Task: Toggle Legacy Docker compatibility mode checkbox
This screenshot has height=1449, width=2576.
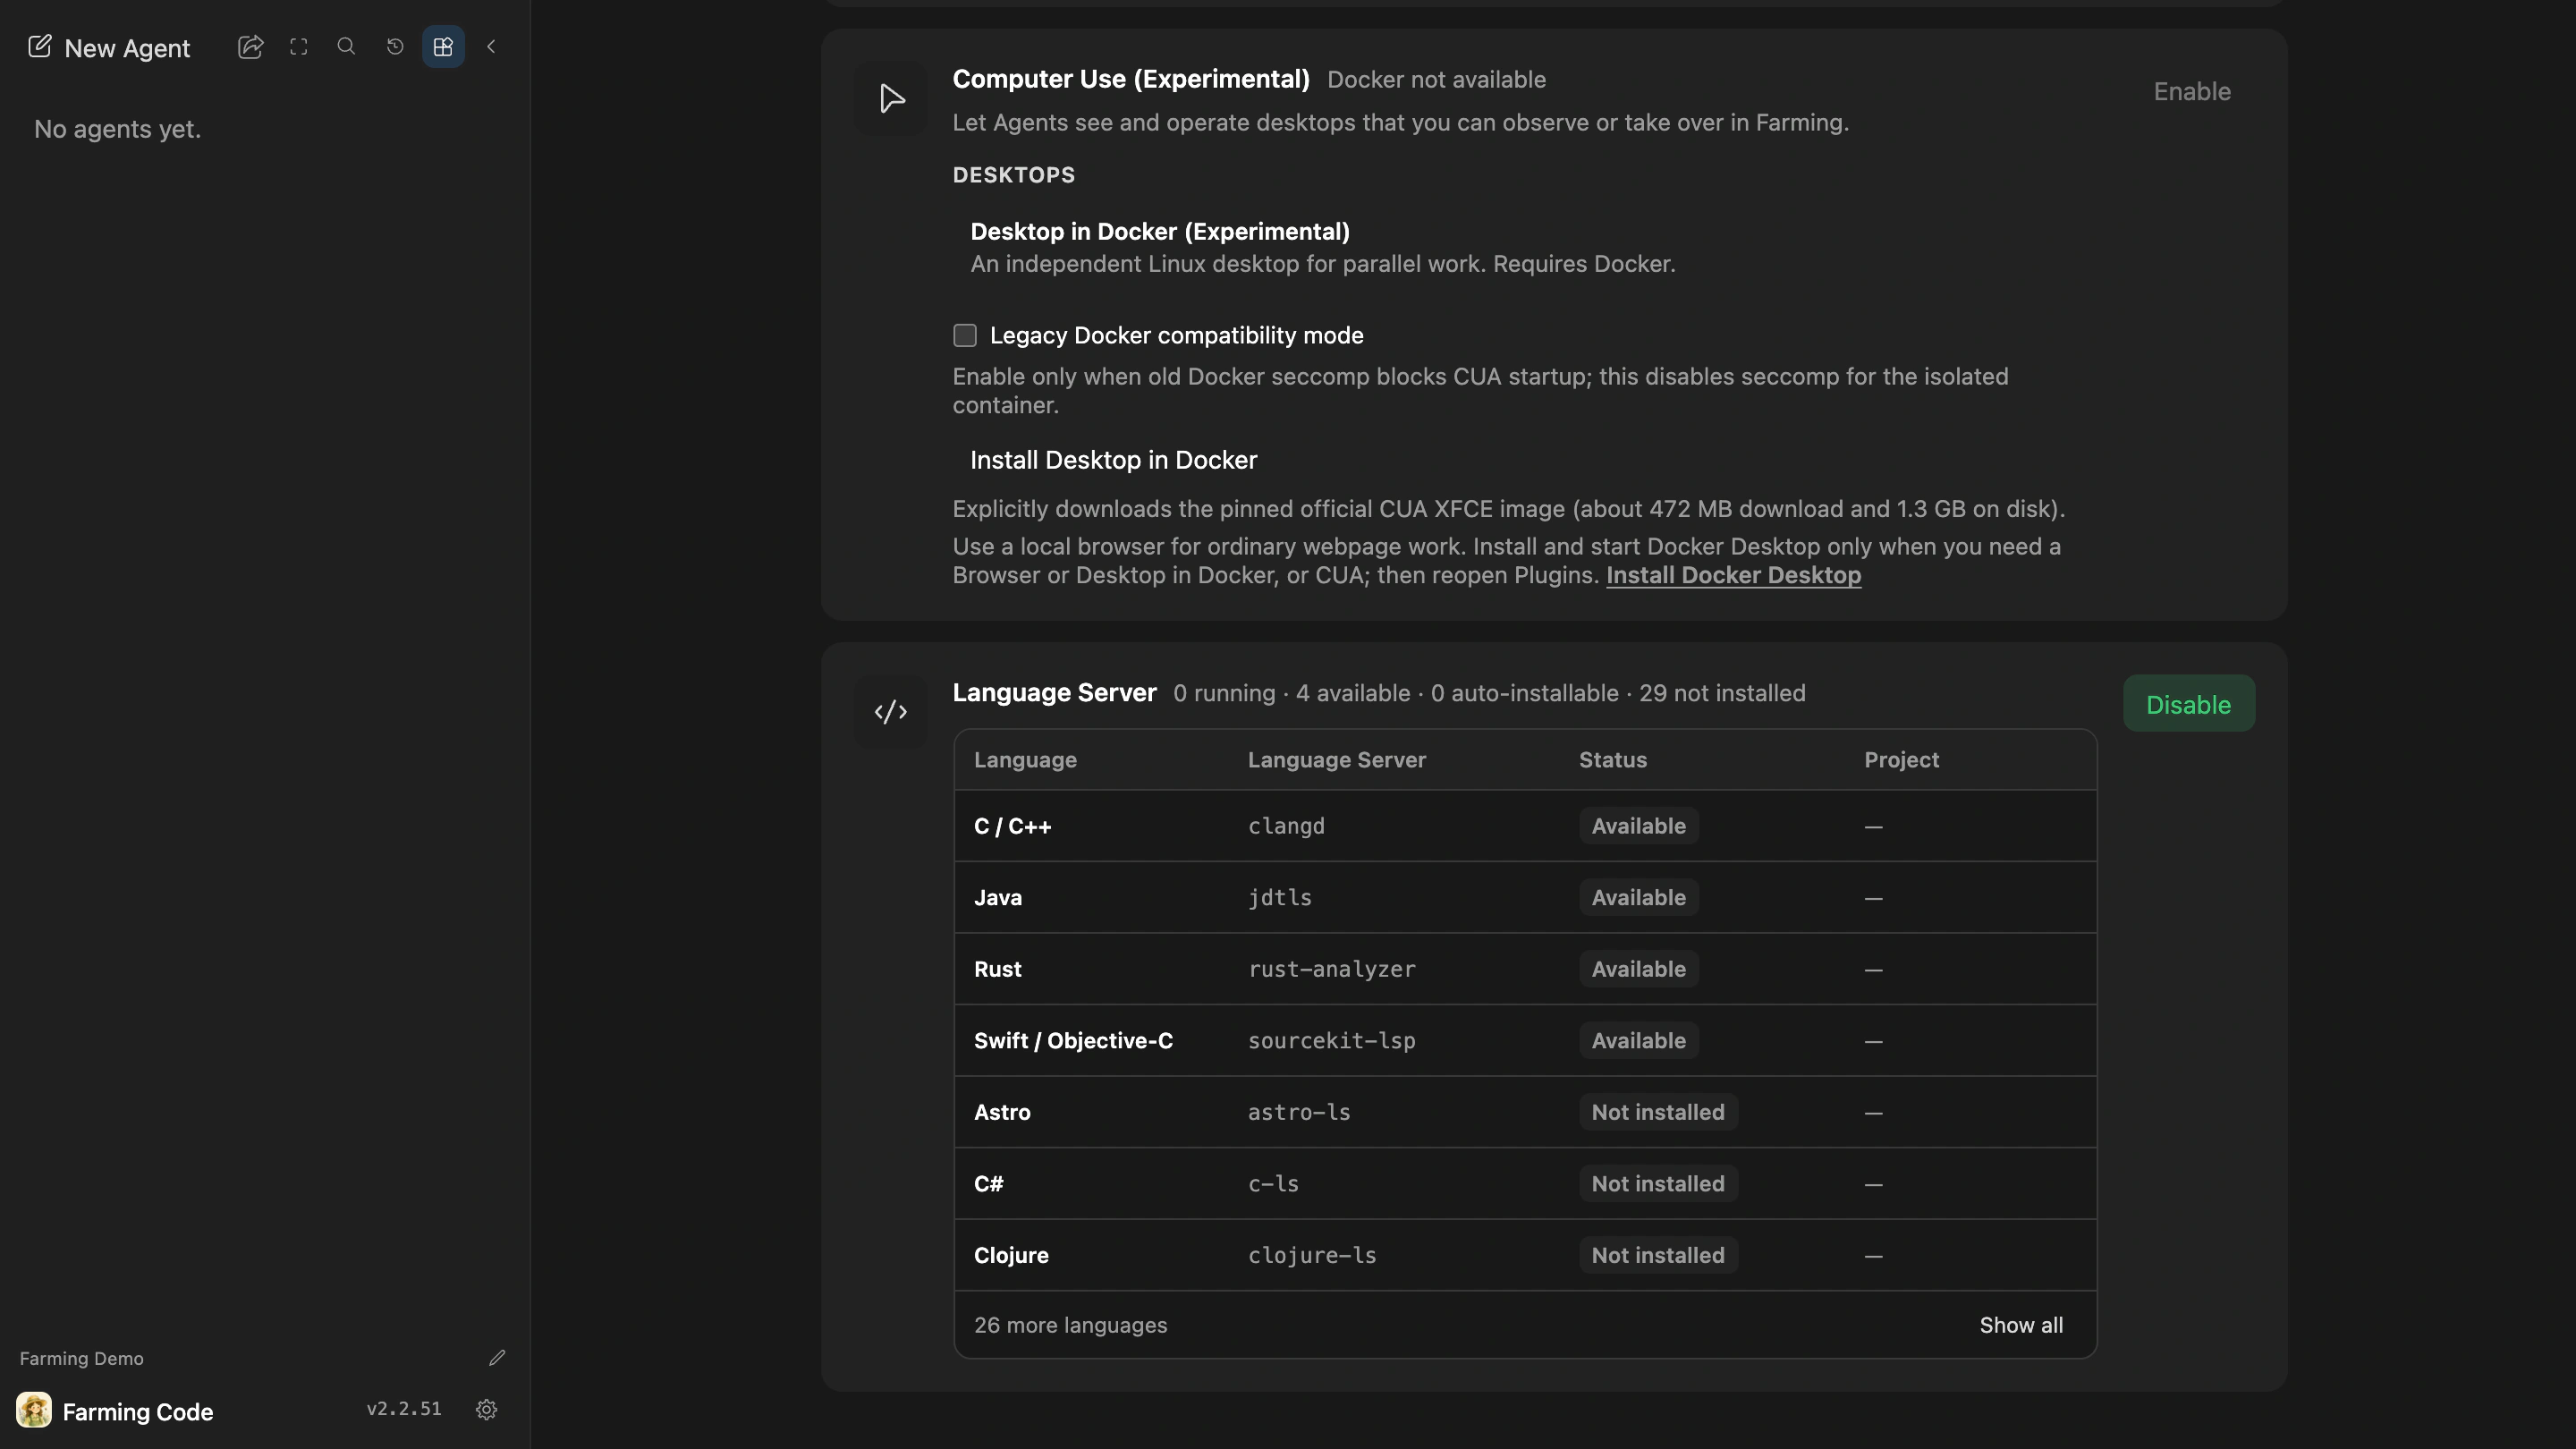Action: click(965, 336)
